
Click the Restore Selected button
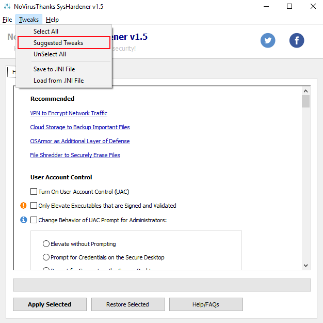click(128, 304)
